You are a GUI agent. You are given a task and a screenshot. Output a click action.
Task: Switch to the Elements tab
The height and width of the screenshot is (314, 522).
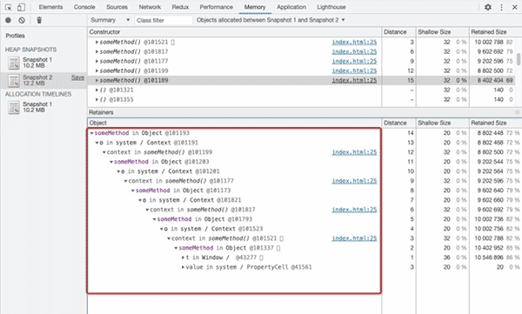click(x=50, y=7)
